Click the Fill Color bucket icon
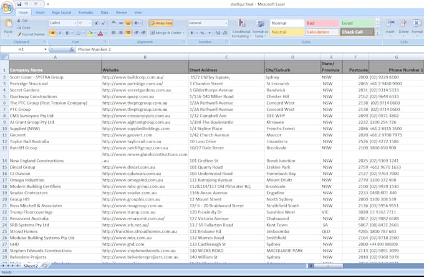The height and width of the screenshot is (277, 424). pyautogui.click(x=90, y=33)
